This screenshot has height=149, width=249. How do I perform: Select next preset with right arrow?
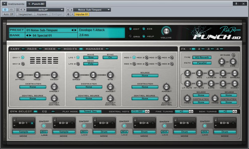point(75,30)
